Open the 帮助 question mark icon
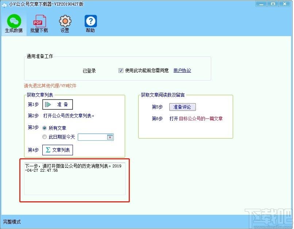Screen dimensions: 294x229 pos(90,24)
